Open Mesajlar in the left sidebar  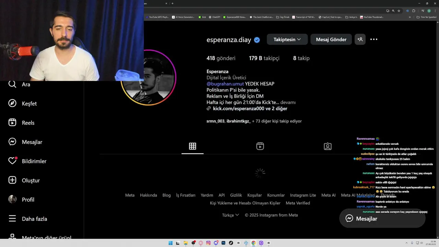(25, 142)
